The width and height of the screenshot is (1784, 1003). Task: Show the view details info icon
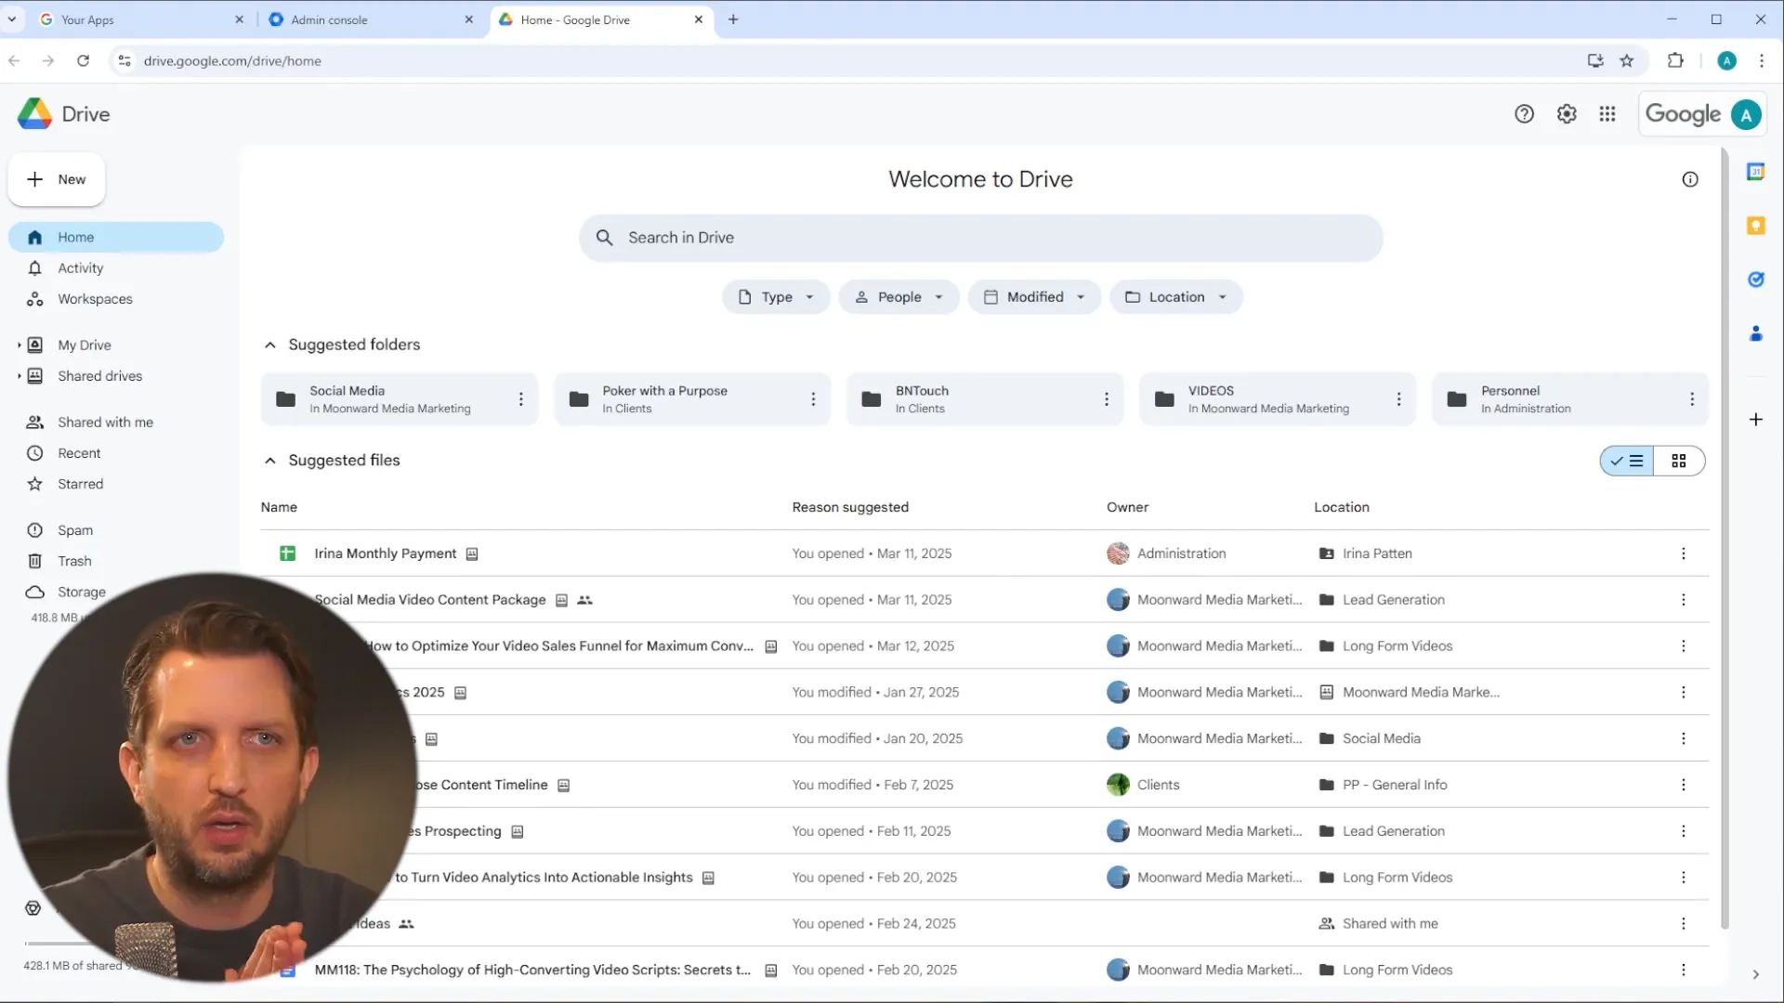1690,179
